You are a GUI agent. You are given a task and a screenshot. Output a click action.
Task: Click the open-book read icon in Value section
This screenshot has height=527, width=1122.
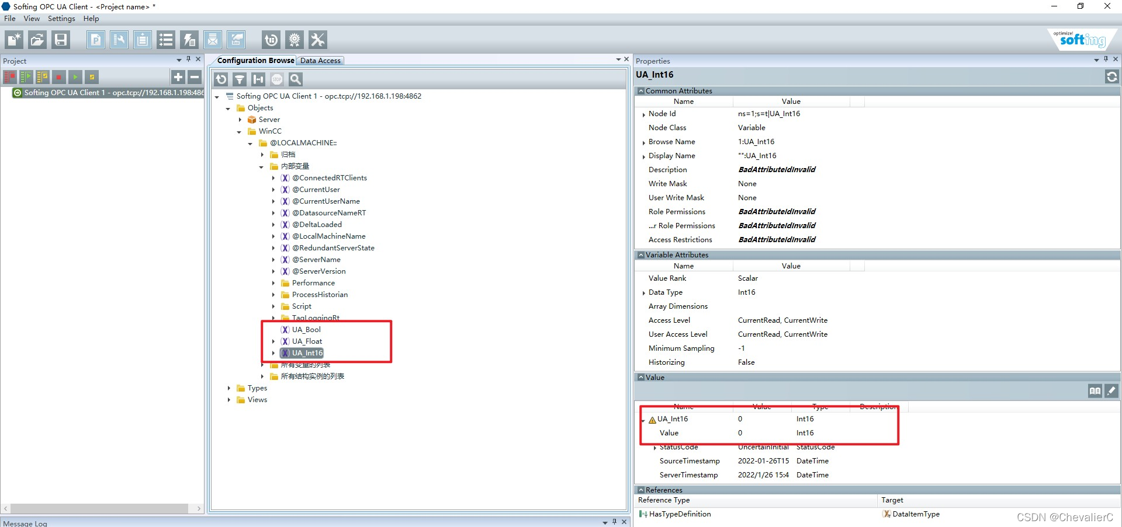pyautogui.click(x=1095, y=391)
